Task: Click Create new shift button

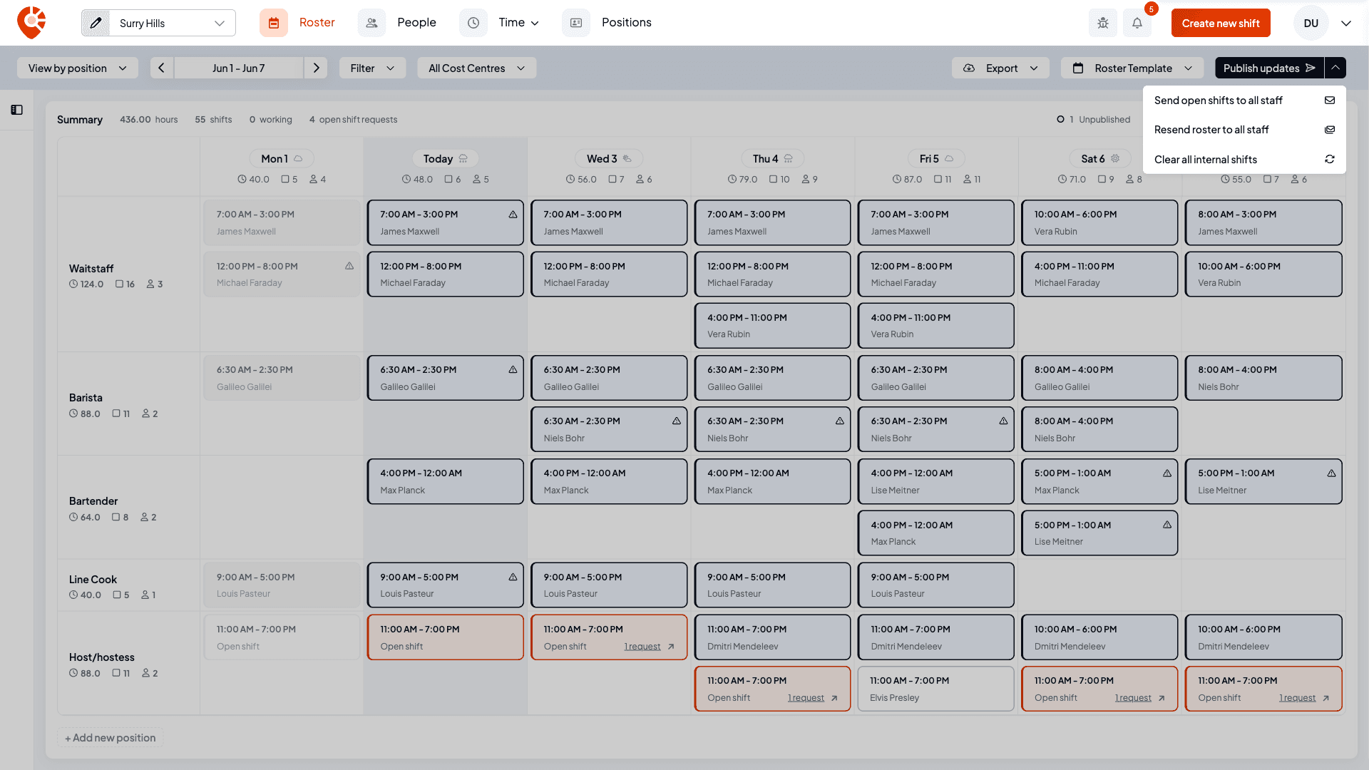Action: 1221,23
